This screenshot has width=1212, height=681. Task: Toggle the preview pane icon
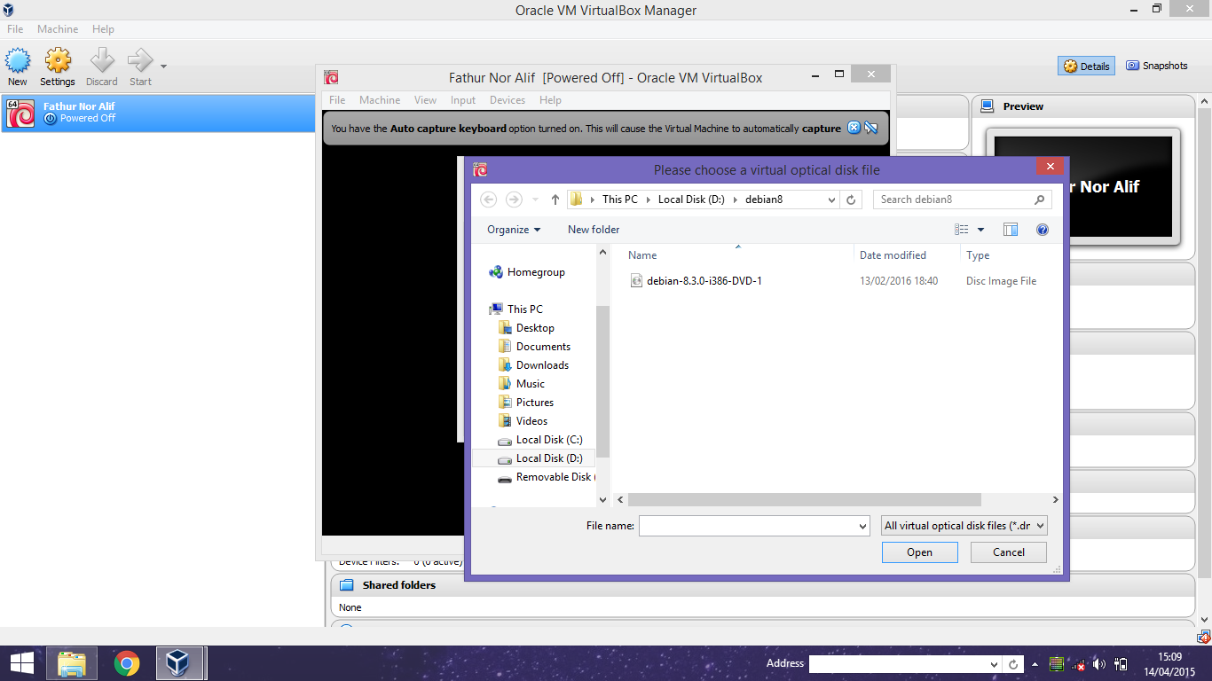click(1011, 230)
